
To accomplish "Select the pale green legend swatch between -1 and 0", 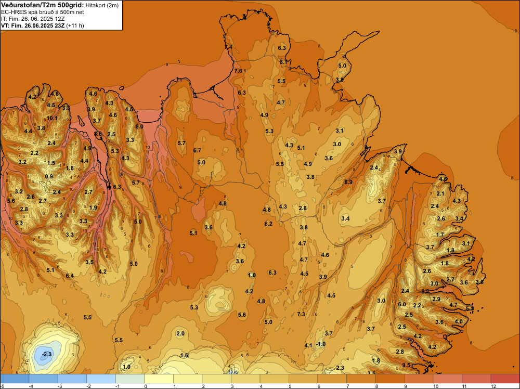I will coord(130,379).
